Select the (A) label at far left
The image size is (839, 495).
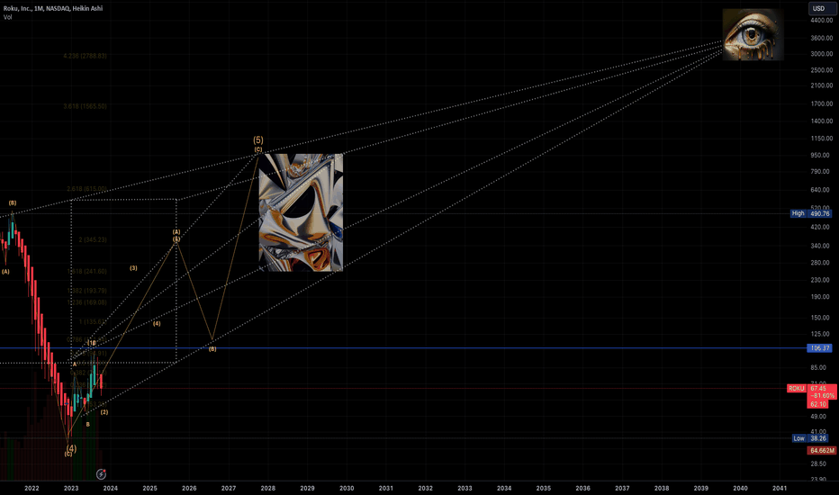5,272
